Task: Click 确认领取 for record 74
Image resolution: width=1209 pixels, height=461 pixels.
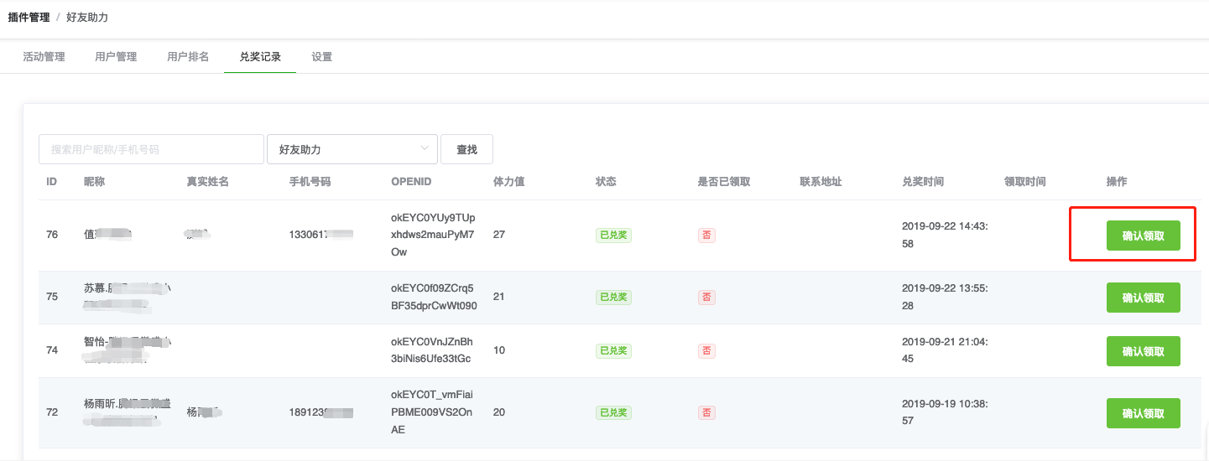Action: (1143, 351)
